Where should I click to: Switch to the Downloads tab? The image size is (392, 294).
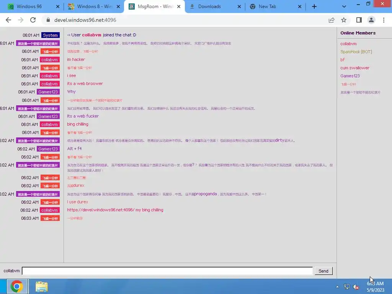(x=209, y=7)
